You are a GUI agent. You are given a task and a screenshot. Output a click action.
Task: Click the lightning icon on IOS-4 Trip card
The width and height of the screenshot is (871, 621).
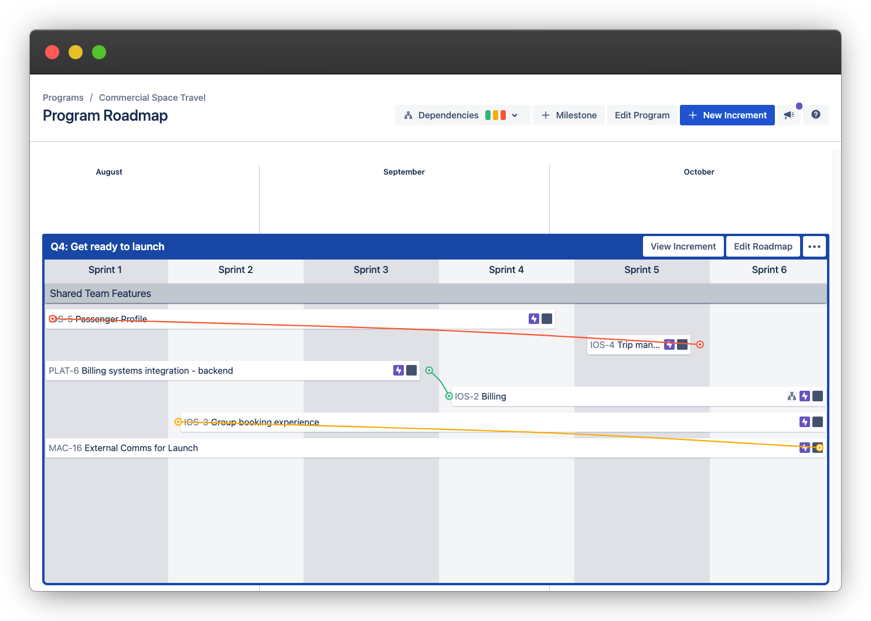click(669, 345)
